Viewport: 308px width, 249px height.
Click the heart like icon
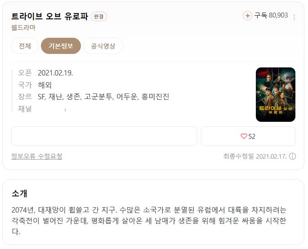(244, 136)
